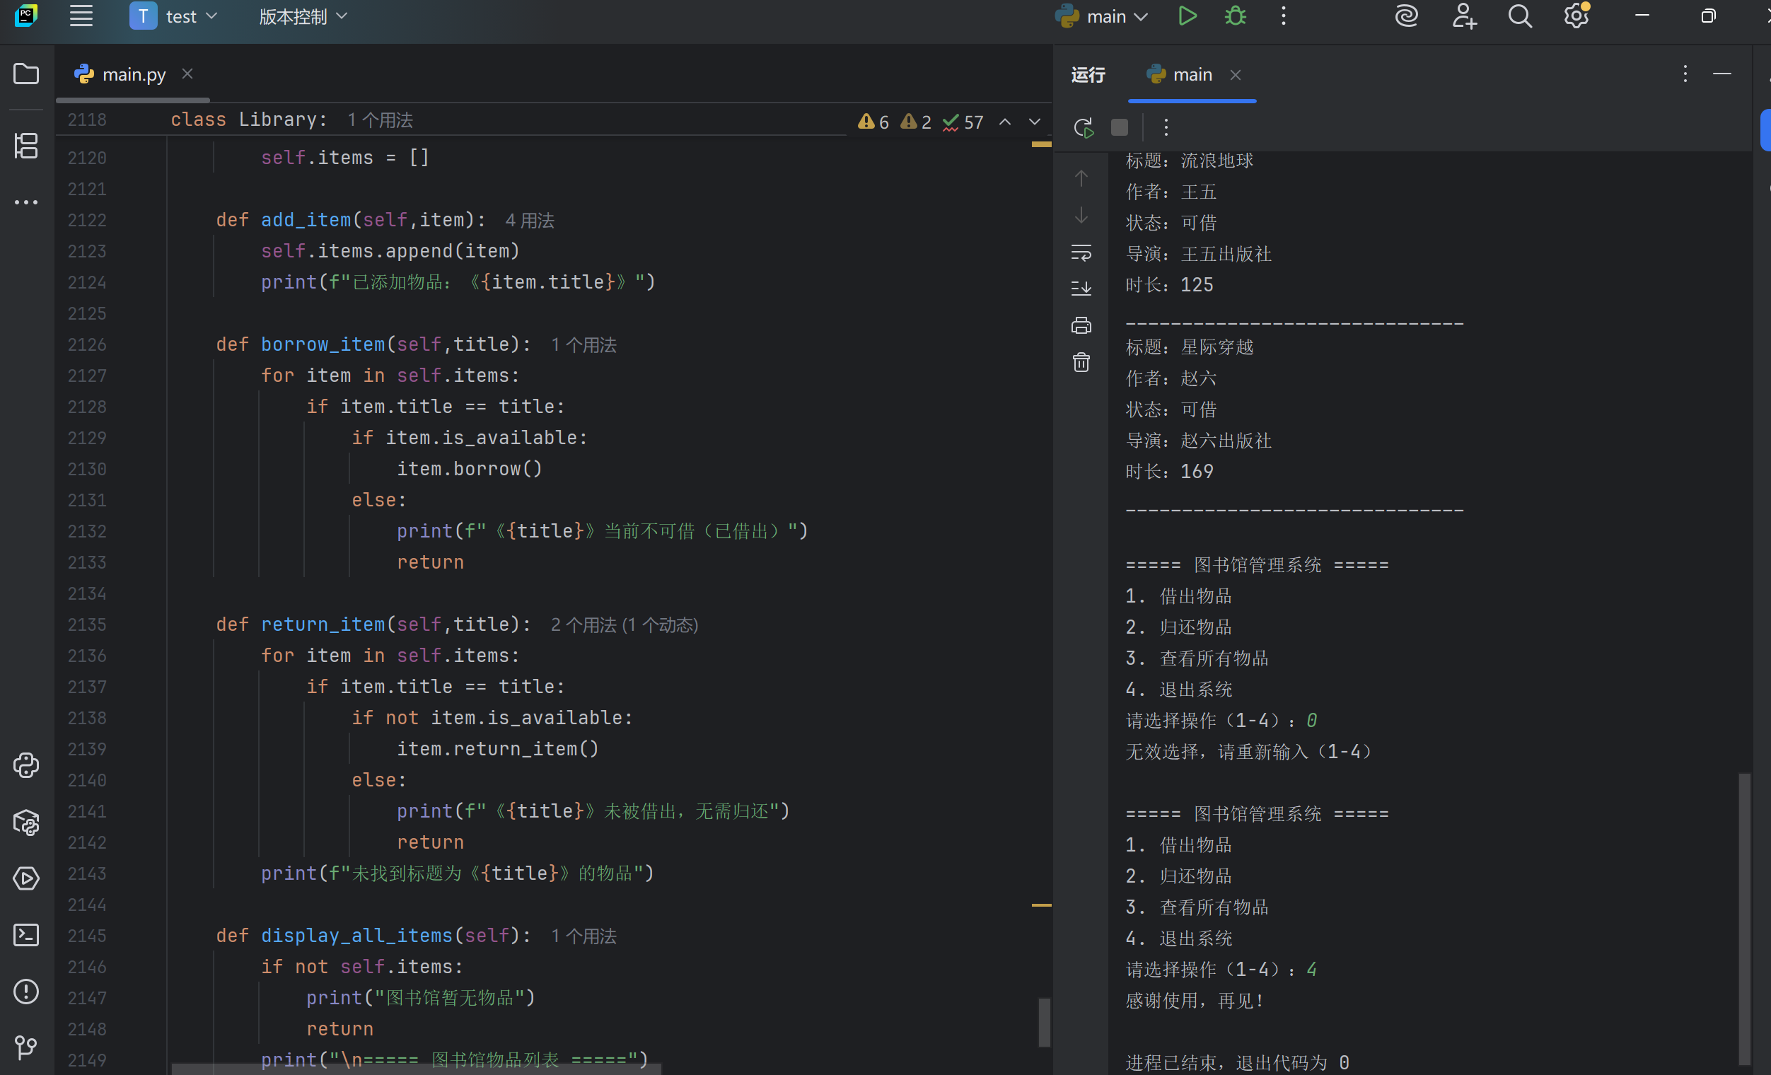The height and width of the screenshot is (1075, 1771).
Task: Open the 版本控制 dropdown menu
Action: coord(303,16)
